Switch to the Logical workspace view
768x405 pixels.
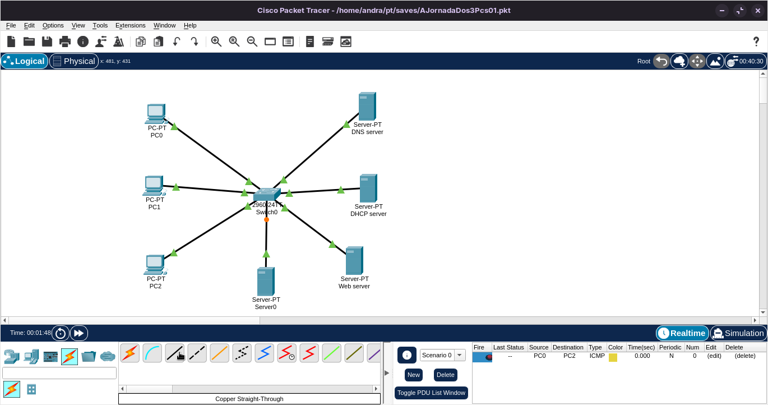pyautogui.click(x=24, y=61)
